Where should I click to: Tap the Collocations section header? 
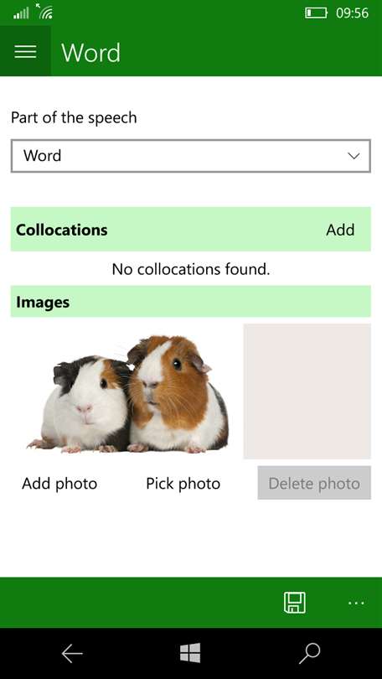(x=191, y=229)
